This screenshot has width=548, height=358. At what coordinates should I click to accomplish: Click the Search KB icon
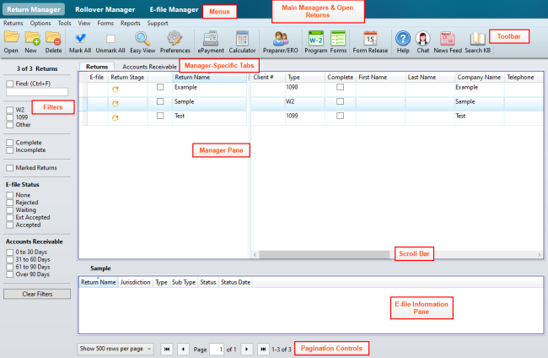[x=476, y=40]
